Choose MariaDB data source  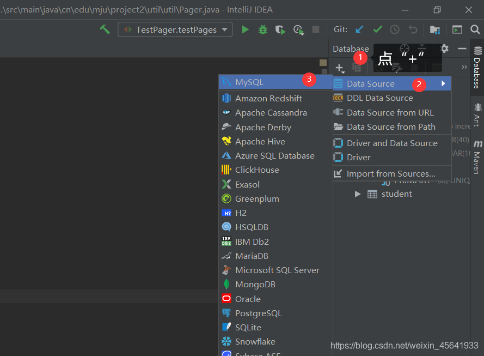[275, 256]
